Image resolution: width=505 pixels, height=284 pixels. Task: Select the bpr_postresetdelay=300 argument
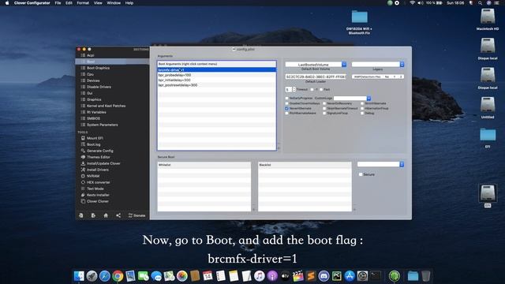(x=217, y=85)
